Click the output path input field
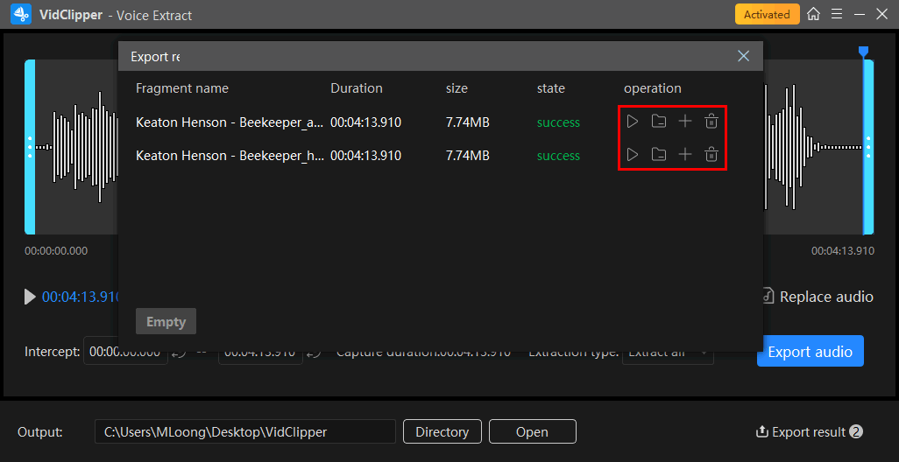The height and width of the screenshot is (462, 899). [244, 431]
